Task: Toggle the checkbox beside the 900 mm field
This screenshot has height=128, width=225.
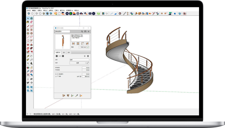Action: [80, 76]
